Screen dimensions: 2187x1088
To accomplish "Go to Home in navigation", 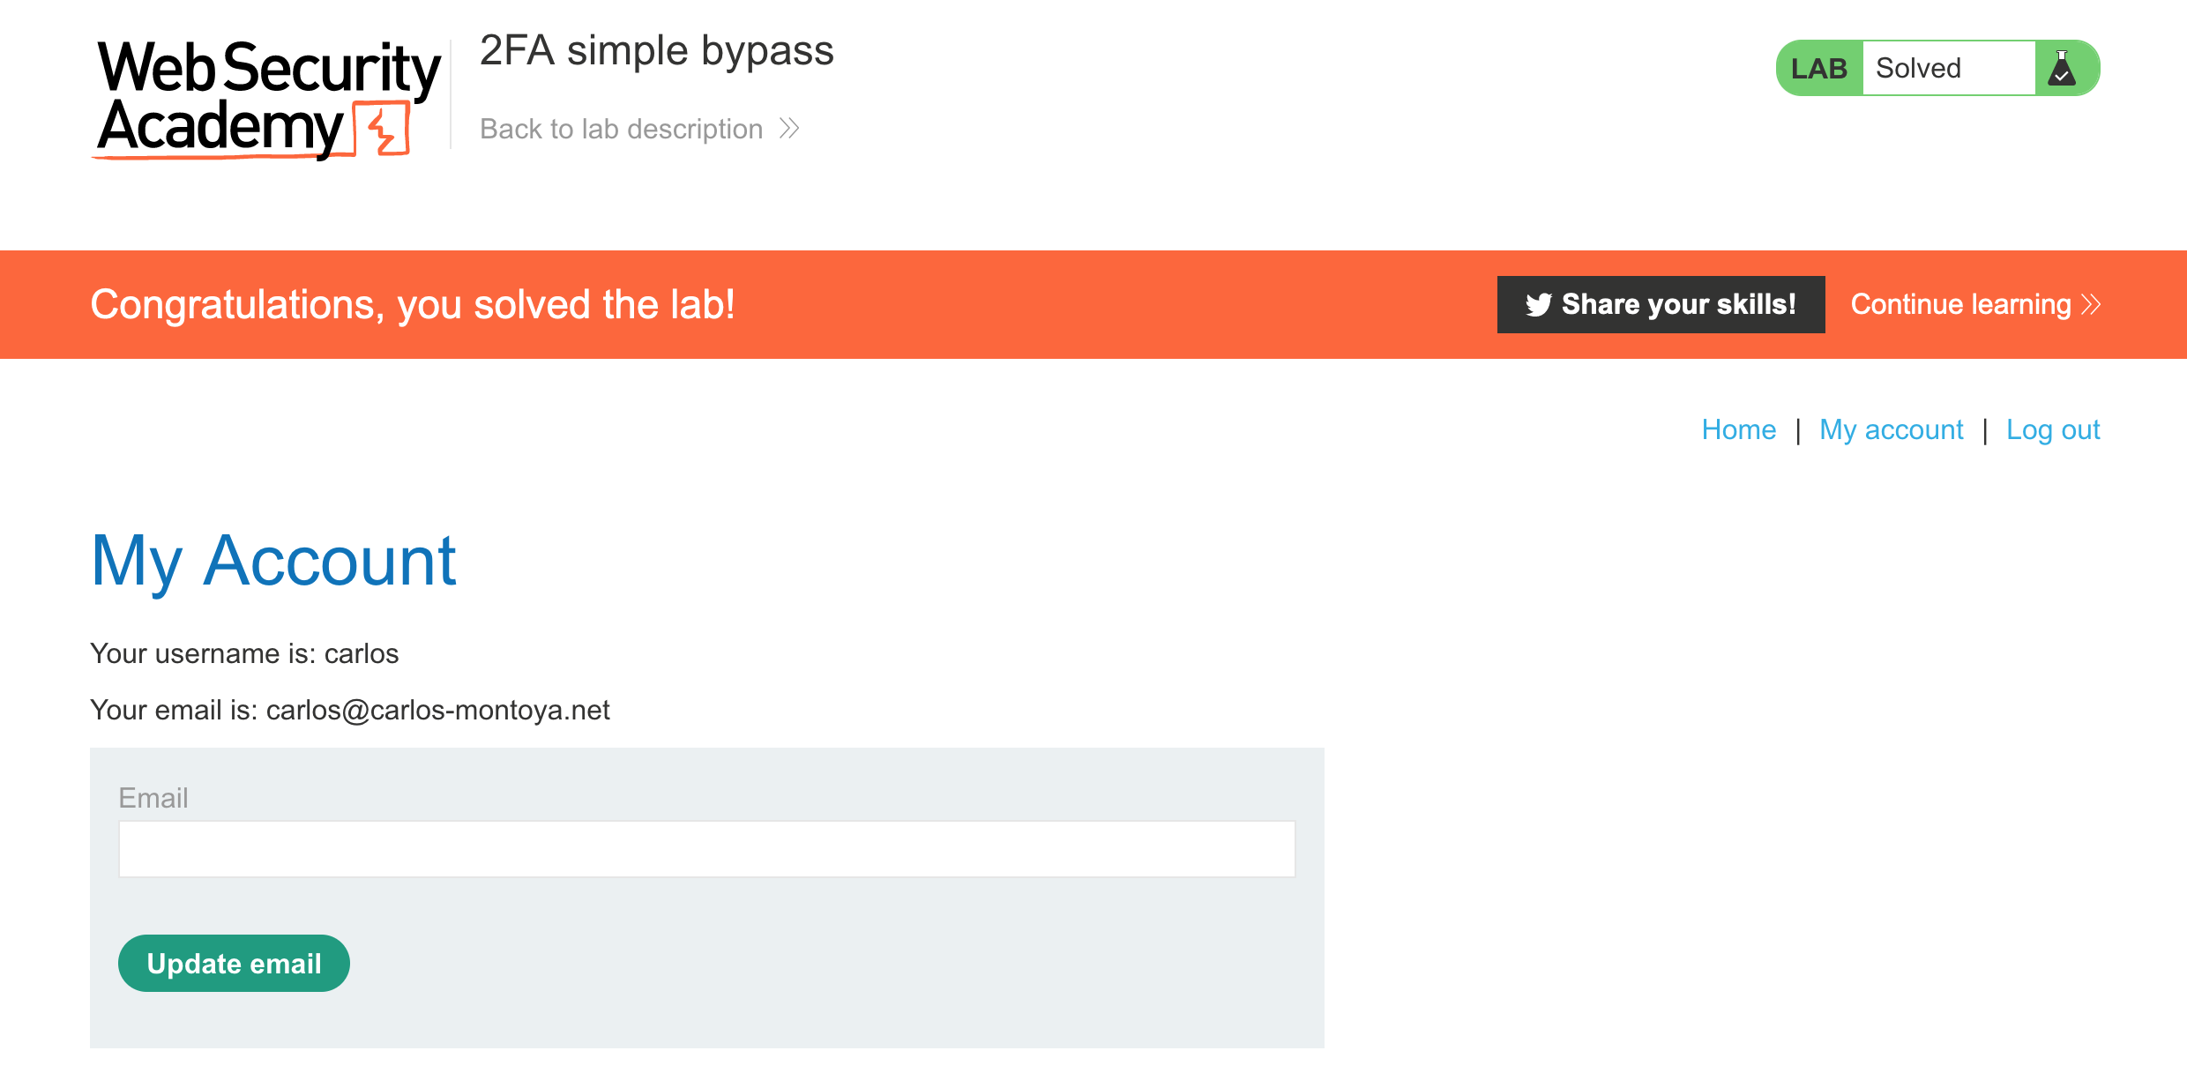I will tap(1738, 429).
